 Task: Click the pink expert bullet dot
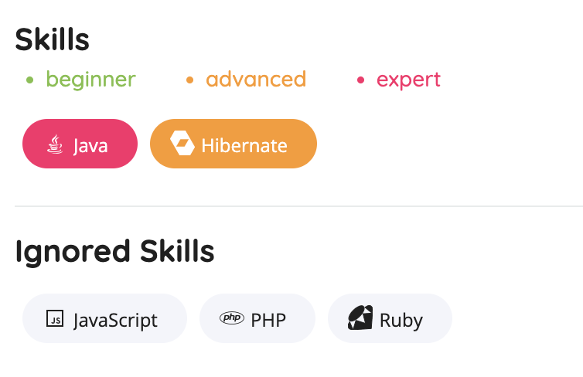[x=360, y=80]
